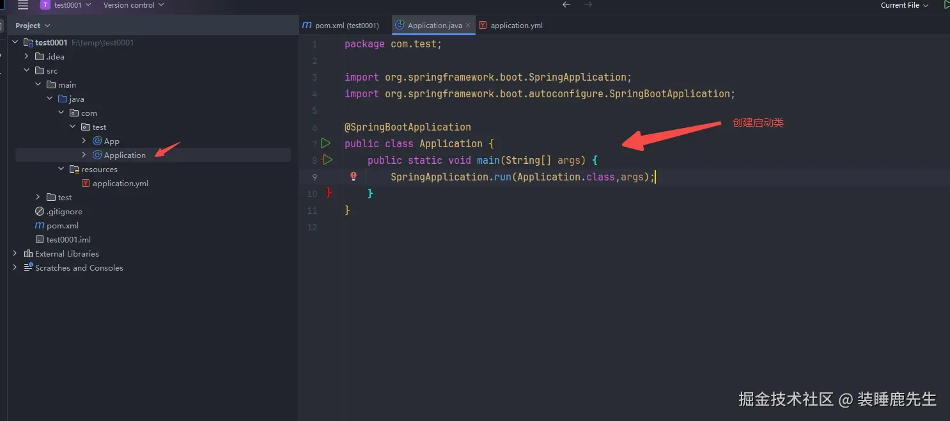Navigate forward with the right arrow
The image size is (950, 421).
(588, 4)
